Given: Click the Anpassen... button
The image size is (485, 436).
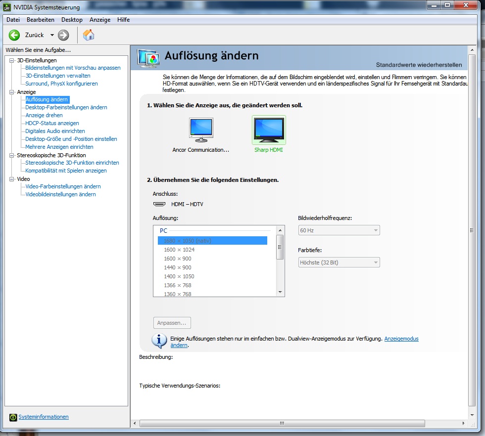Looking at the screenshot, I should click(x=172, y=323).
